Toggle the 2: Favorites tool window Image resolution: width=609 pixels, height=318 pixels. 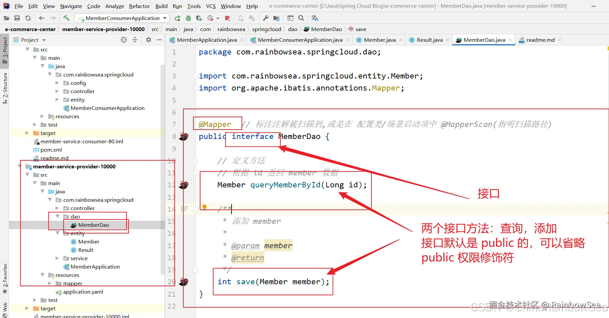click(5, 279)
